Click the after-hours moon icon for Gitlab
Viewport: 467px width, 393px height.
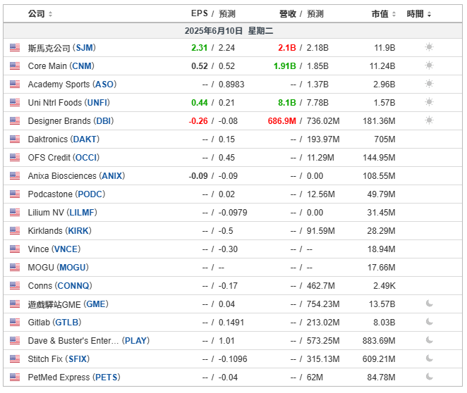tap(429, 322)
